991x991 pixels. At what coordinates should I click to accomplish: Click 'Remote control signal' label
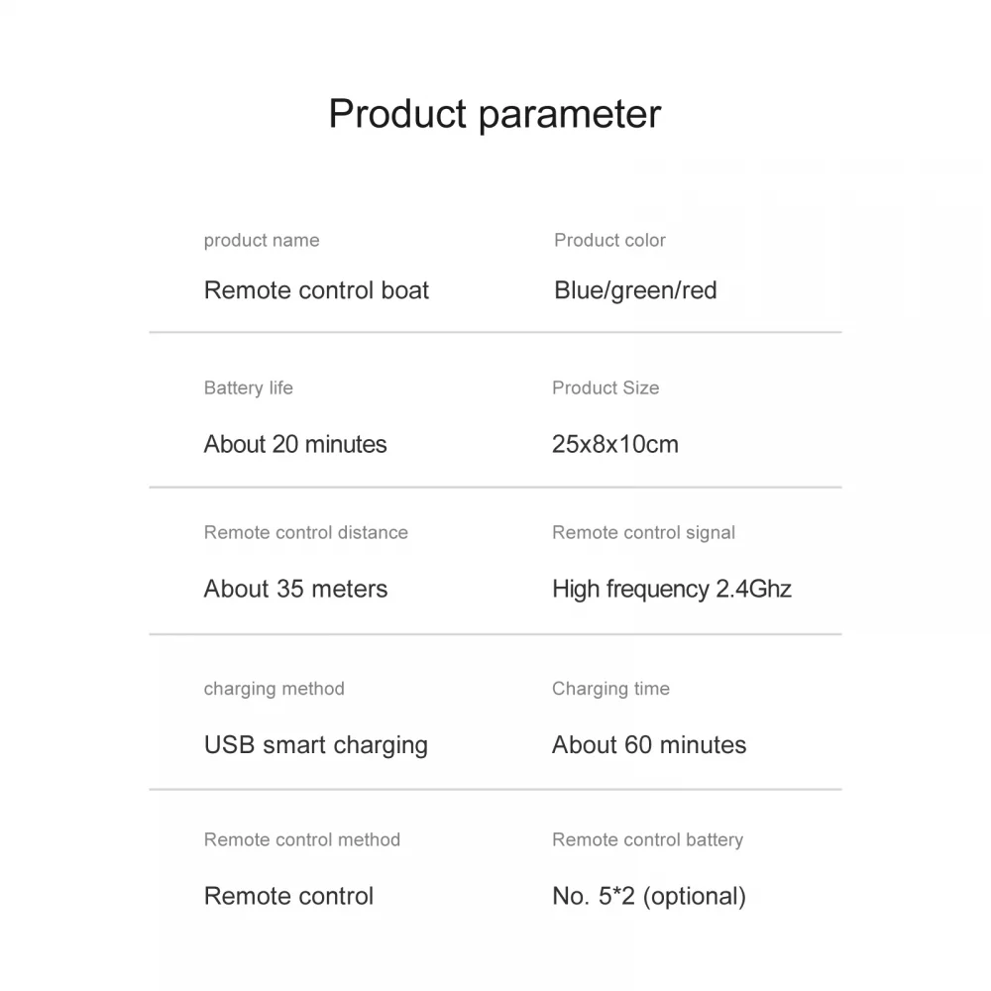click(x=643, y=532)
